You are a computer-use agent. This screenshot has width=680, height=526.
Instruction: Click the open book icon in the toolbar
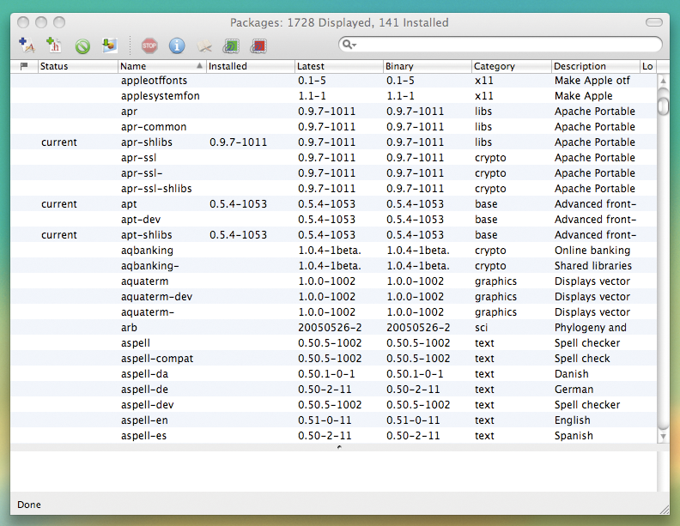[203, 46]
